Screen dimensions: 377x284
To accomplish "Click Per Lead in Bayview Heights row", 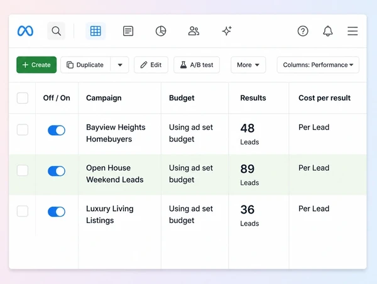I will coord(314,127).
